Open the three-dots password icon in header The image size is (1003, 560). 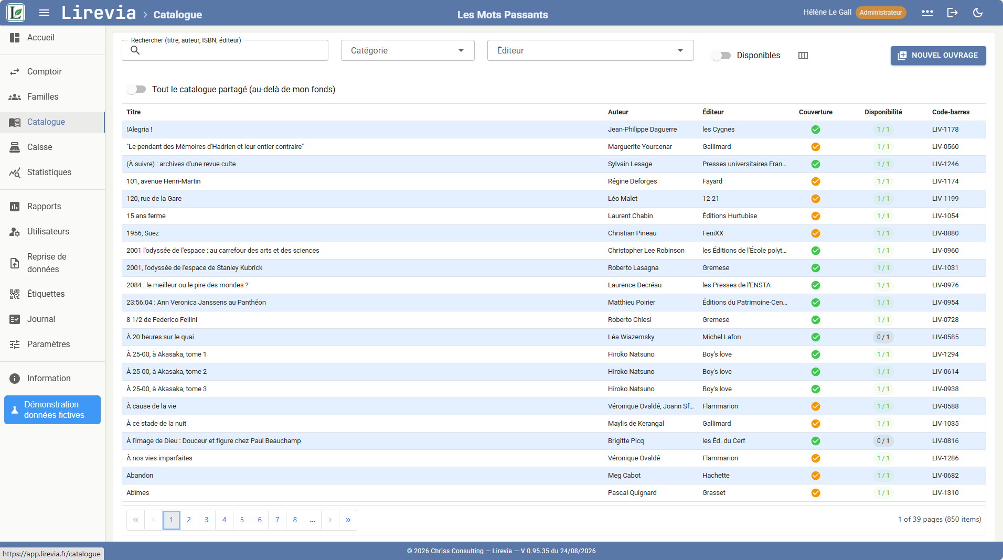(x=927, y=13)
